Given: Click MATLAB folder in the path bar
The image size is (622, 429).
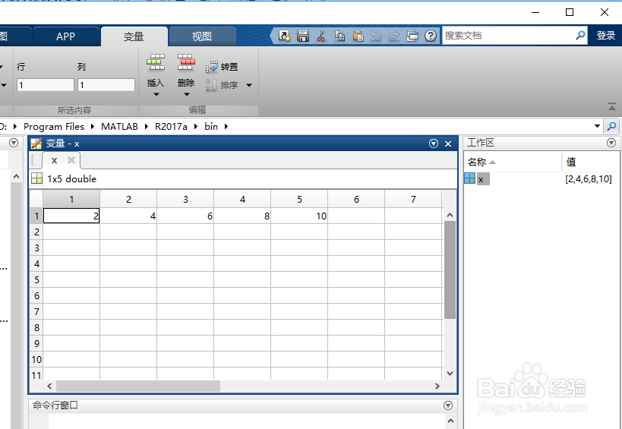Looking at the screenshot, I should pyautogui.click(x=119, y=127).
